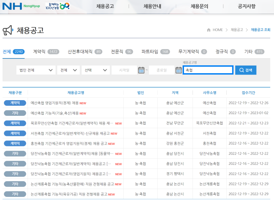Click the 기타 badge on 논산계룡축협 기능직(육유가공) row

(15, 194)
